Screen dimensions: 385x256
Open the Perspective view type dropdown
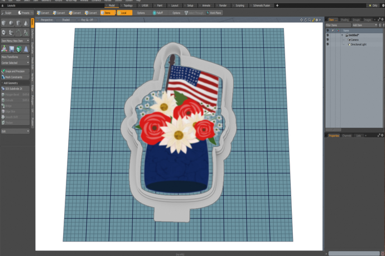click(x=47, y=20)
